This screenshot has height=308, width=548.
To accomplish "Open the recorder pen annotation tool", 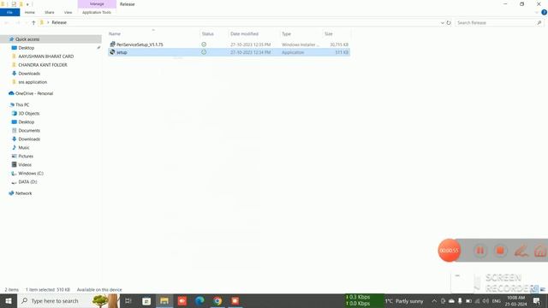I will click(521, 251).
